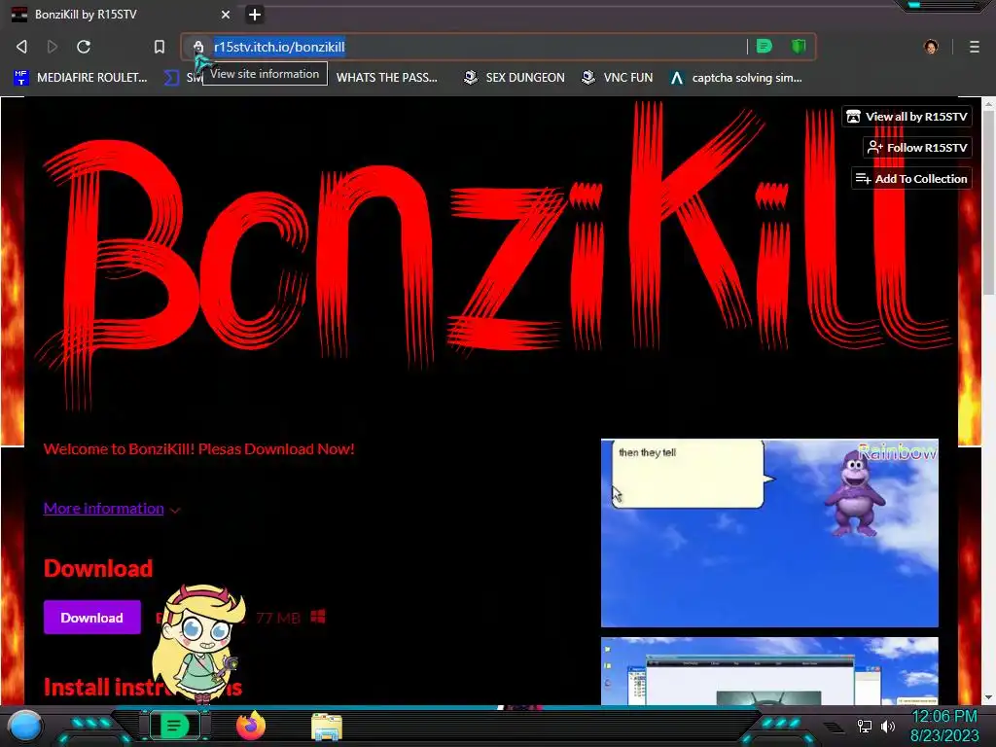Screen dimensions: 996x747
Task: Click Add To Collection button
Action: tap(911, 179)
